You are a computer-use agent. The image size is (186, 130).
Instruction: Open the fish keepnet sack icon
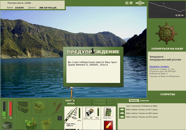point(39,107)
